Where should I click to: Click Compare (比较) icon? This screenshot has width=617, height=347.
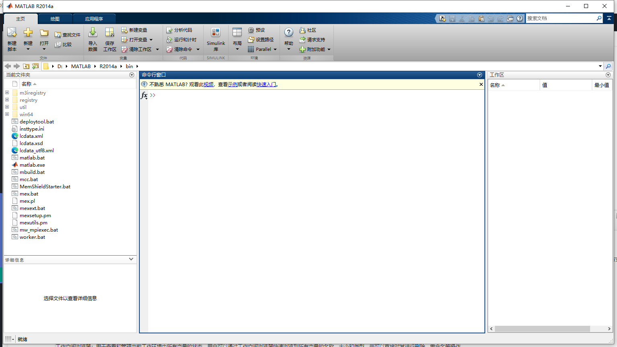[58, 44]
